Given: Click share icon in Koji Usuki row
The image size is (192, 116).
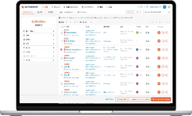Looking at the screenshot, I should (166, 58).
